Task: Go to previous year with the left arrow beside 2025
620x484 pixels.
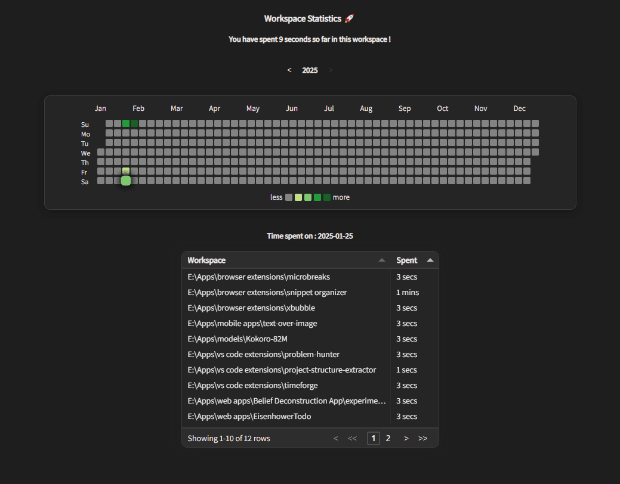Action: click(289, 70)
